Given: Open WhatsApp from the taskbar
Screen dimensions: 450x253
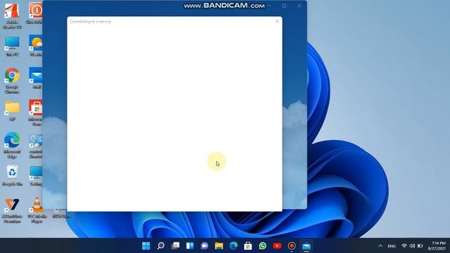Looking at the screenshot, I should coord(262,246).
